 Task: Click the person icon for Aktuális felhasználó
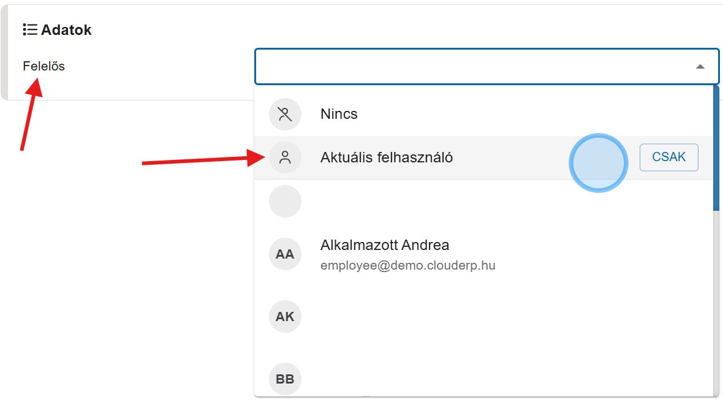click(x=285, y=157)
